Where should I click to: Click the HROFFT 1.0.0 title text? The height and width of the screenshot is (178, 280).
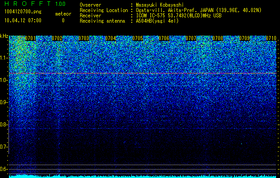(x=35, y=4)
